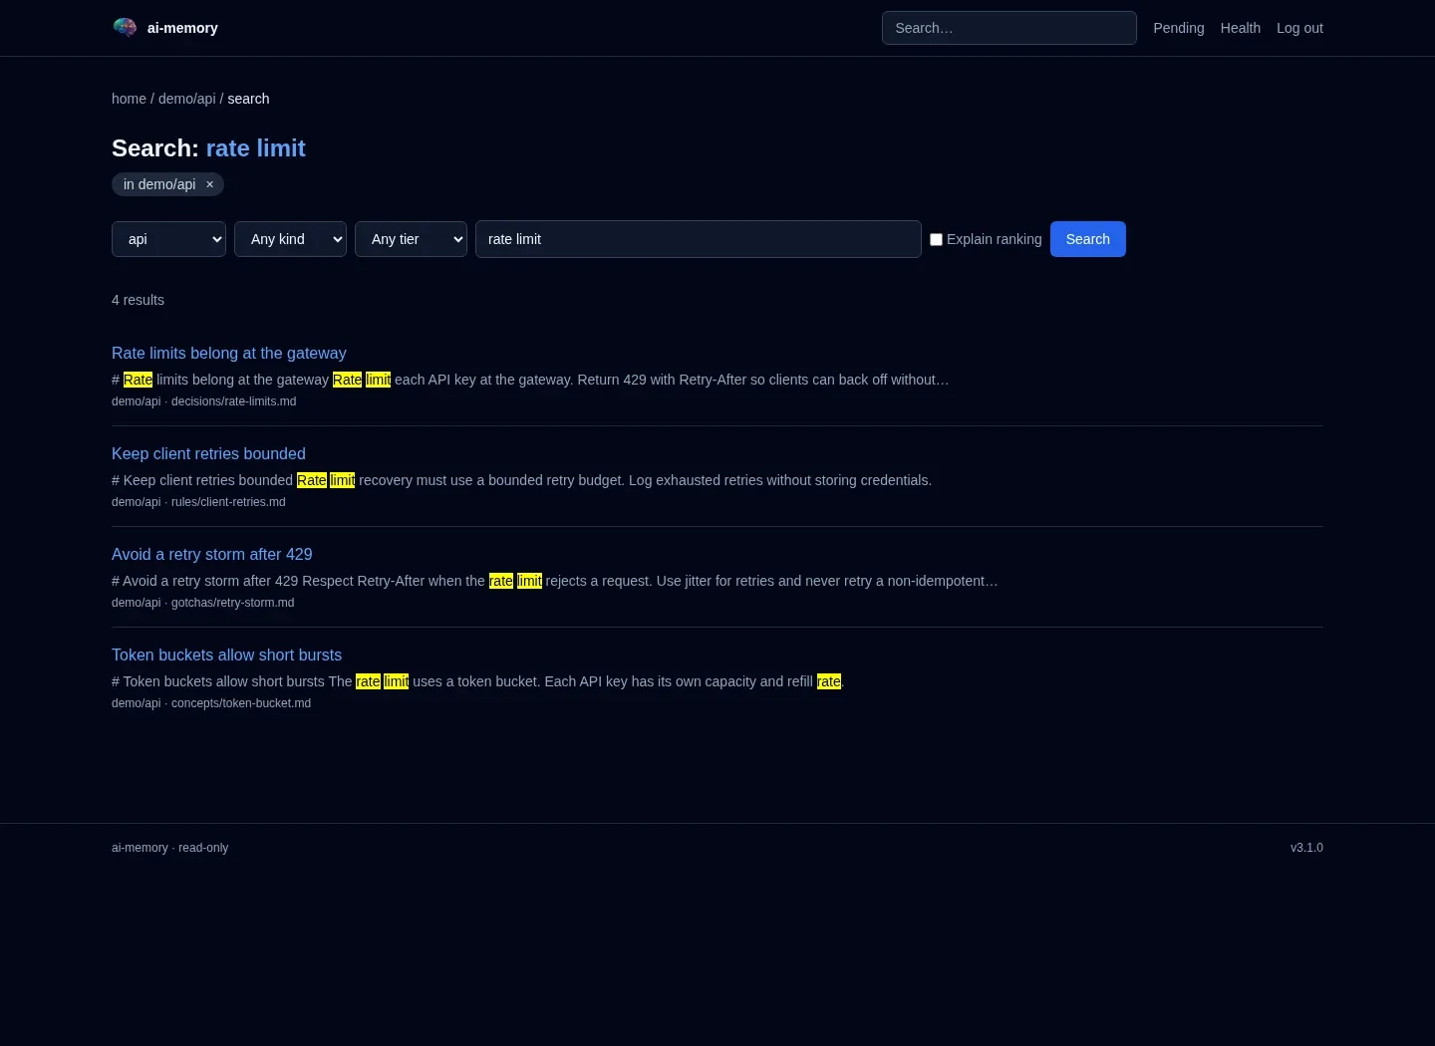Click the 'Search: rate limit' page heading
Image resolution: width=1435 pixels, height=1046 pixels.
coord(208,148)
